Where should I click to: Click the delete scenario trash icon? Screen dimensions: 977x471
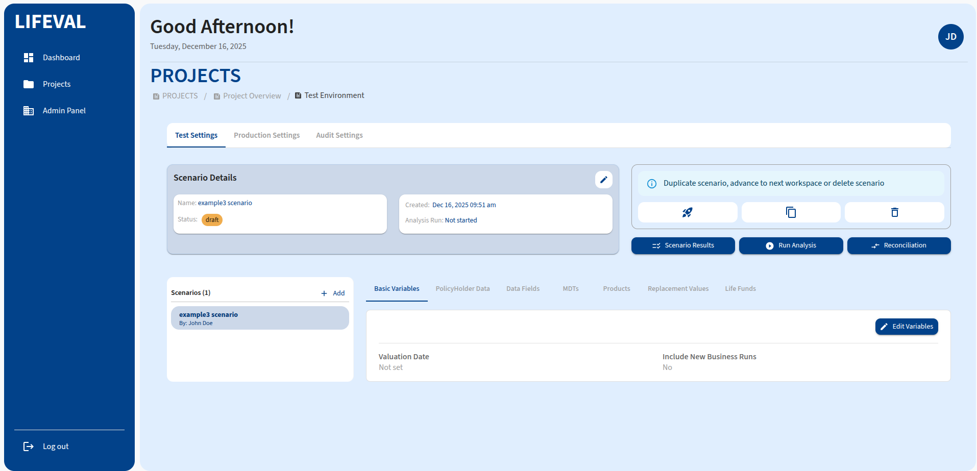click(x=894, y=212)
